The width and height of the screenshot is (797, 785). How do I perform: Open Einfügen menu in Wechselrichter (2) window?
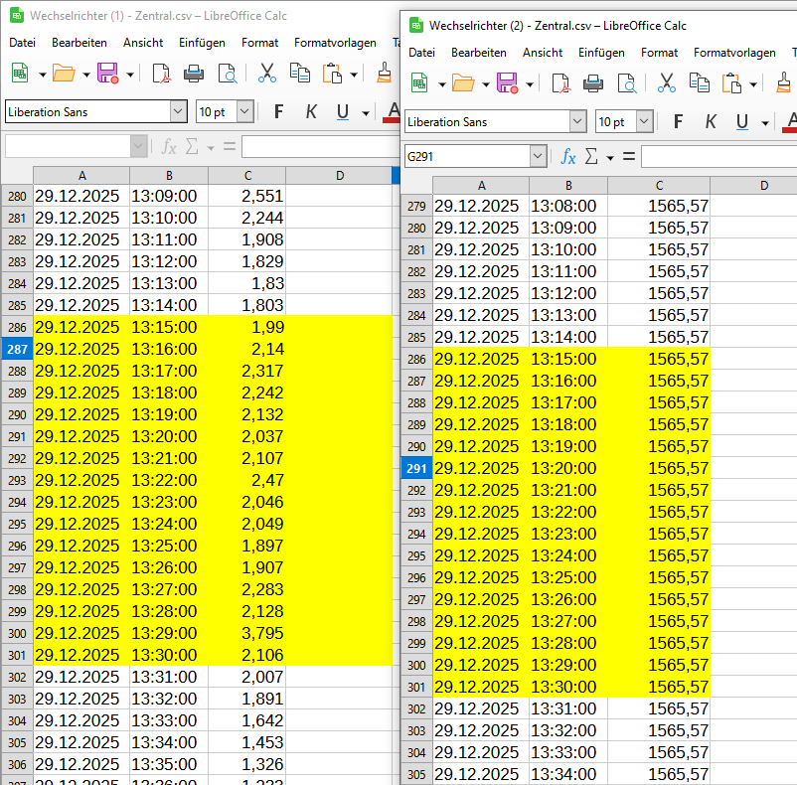(601, 53)
